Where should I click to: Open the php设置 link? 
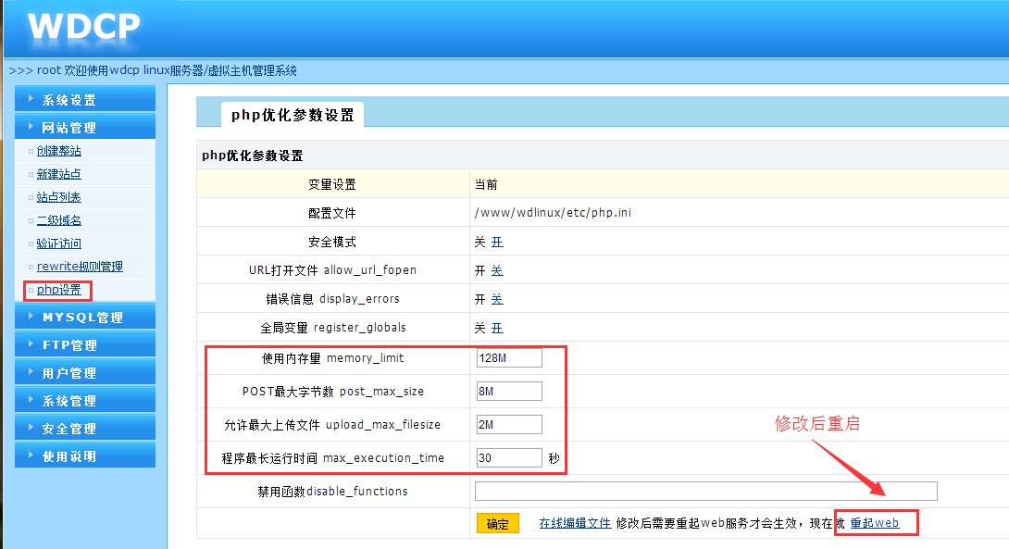point(58,290)
